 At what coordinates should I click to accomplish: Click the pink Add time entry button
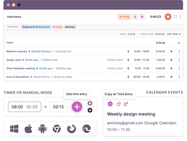(77, 107)
